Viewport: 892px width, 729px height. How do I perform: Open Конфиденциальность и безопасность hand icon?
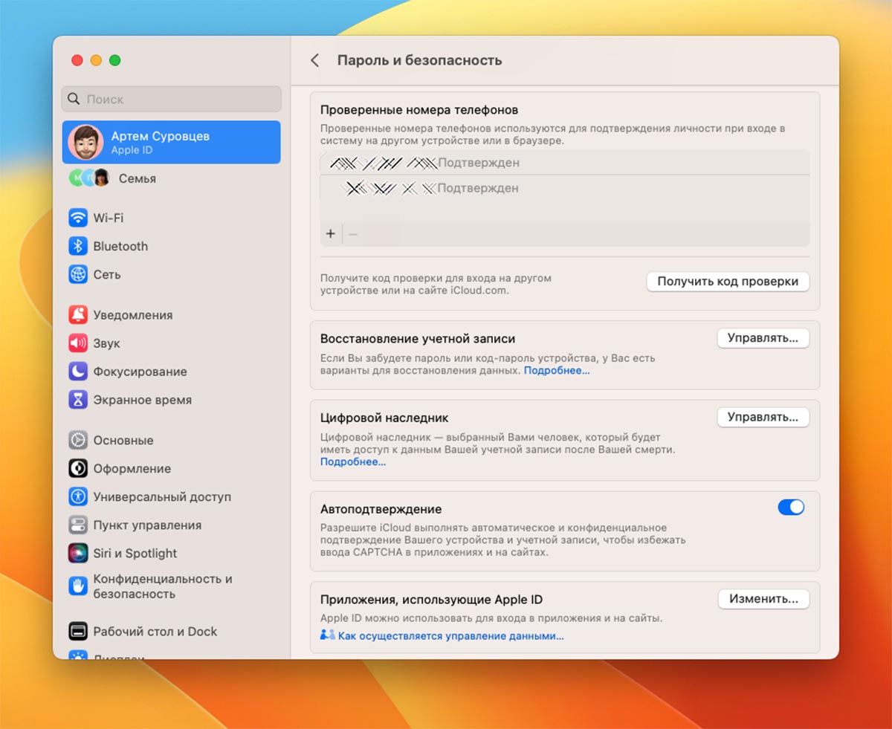pos(78,586)
